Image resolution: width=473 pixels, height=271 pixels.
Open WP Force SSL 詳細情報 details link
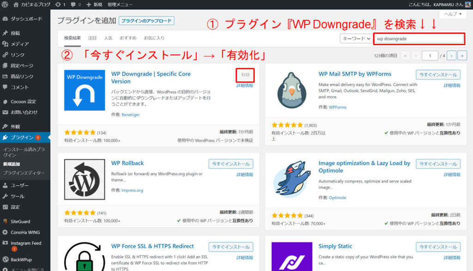(245, 258)
